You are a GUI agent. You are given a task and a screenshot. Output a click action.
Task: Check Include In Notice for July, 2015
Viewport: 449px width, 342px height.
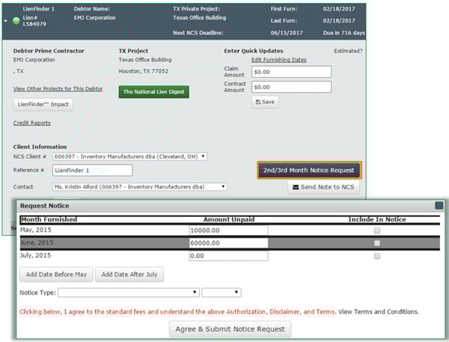coord(376,256)
